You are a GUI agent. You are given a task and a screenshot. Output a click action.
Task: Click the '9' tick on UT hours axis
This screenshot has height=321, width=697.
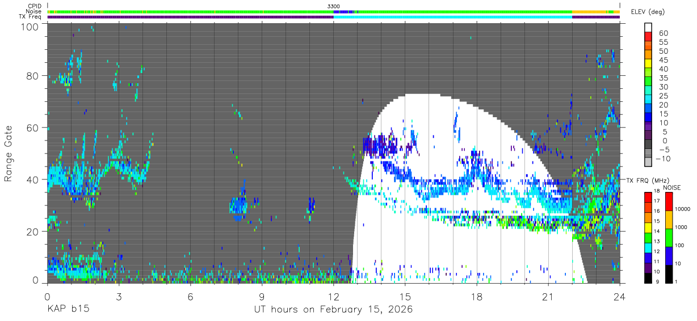(x=262, y=296)
